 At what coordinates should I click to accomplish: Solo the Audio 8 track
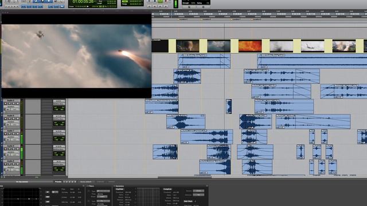click(13, 149)
